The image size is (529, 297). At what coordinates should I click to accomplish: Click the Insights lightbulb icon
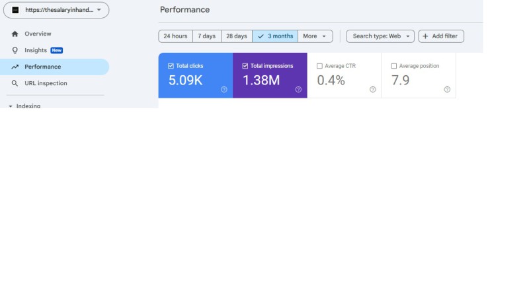[15, 50]
